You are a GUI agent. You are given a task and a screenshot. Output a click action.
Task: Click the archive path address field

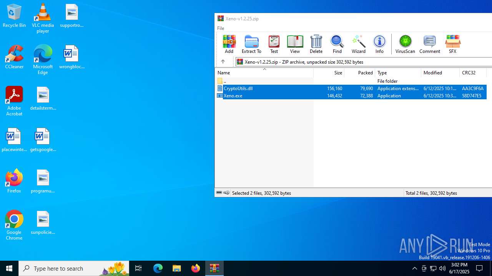[x=364, y=62]
